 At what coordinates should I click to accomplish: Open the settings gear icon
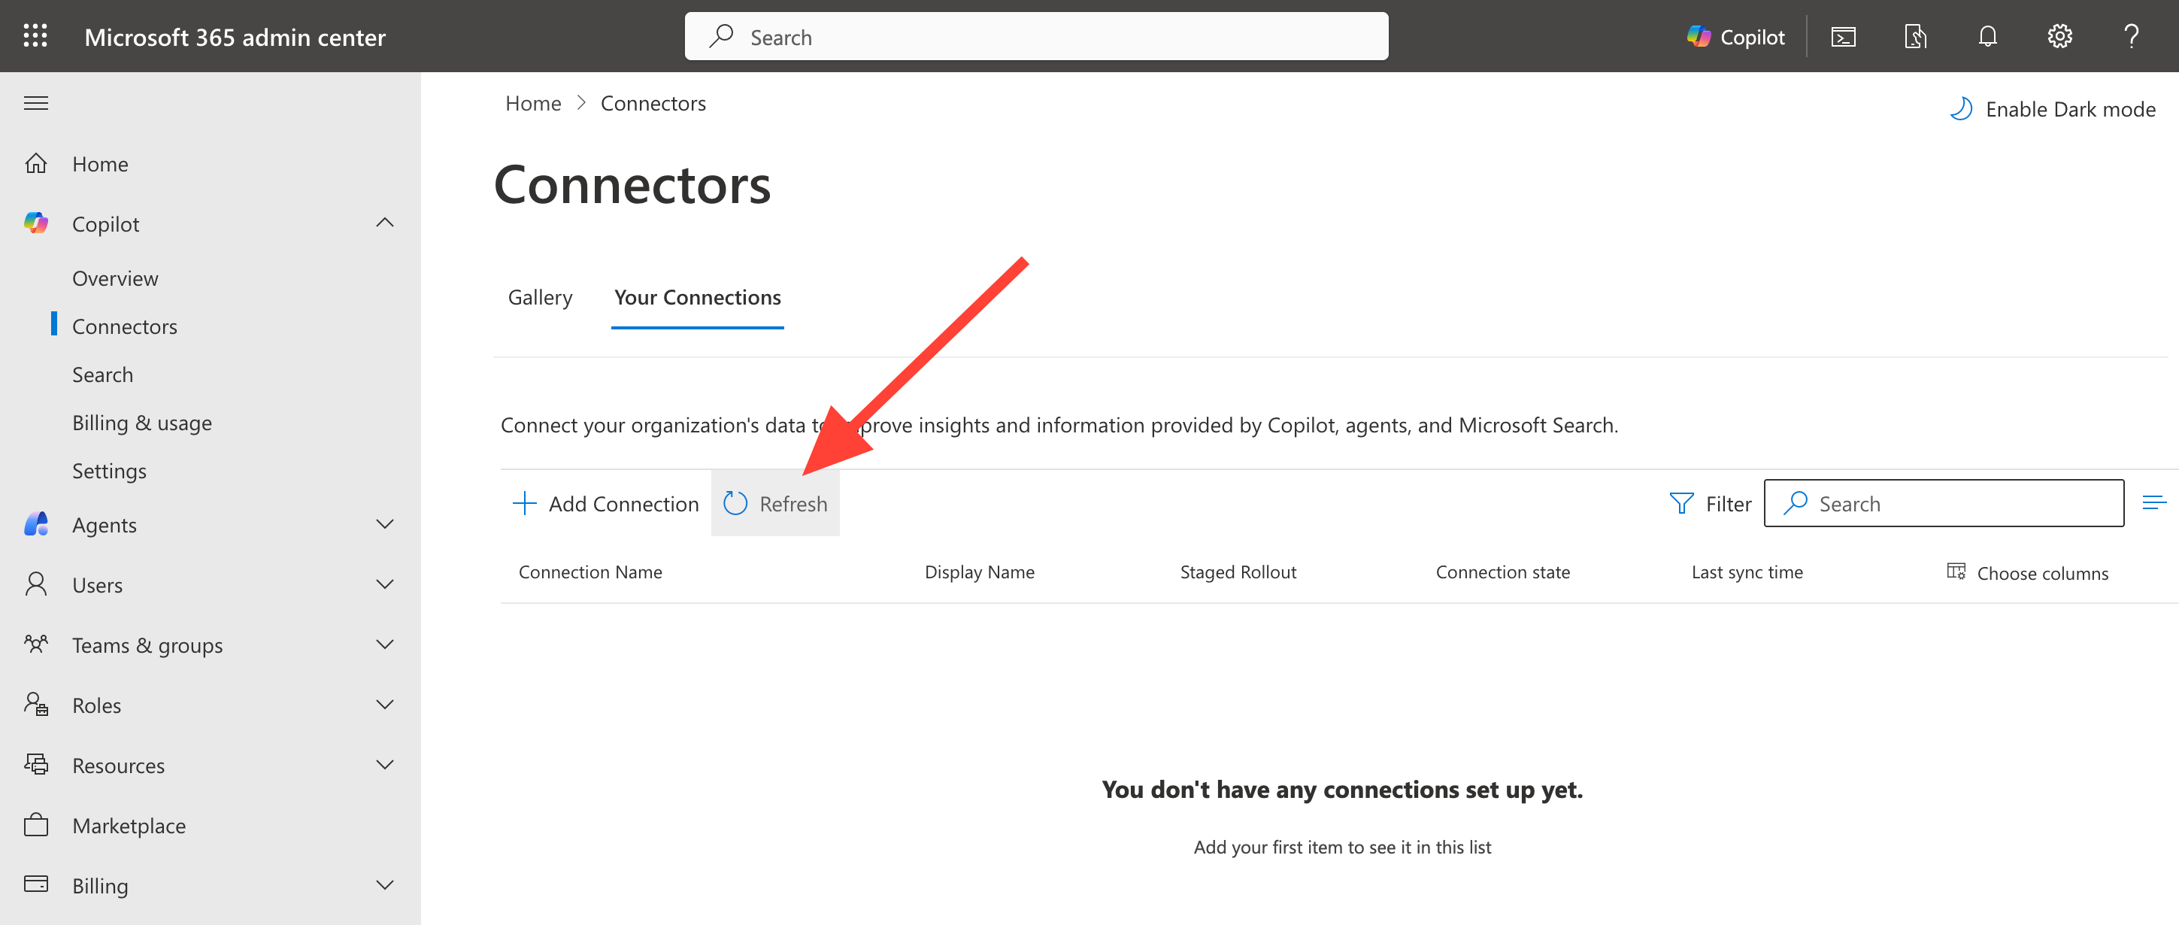pos(2059,36)
